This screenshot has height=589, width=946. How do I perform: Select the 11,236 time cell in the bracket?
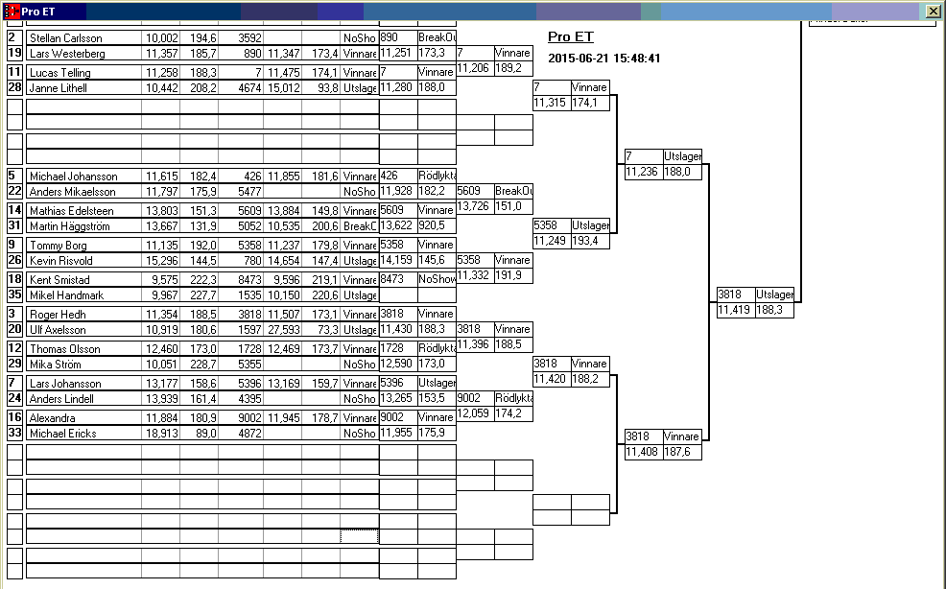click(643, 172)
